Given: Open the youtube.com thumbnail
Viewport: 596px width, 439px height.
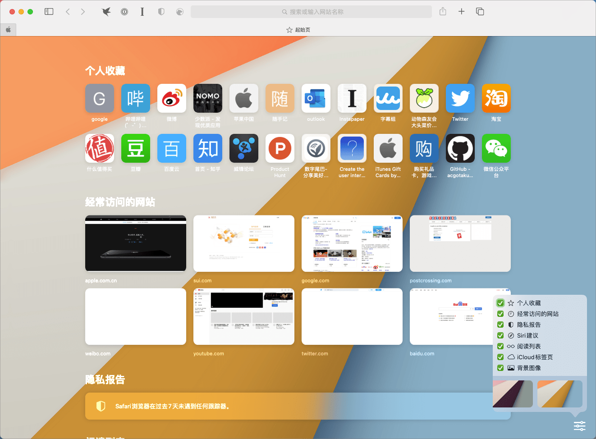Looking at the screenshot, I should (x=244, y=316).
